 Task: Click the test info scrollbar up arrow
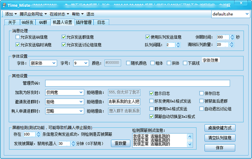tap(190, 136)
